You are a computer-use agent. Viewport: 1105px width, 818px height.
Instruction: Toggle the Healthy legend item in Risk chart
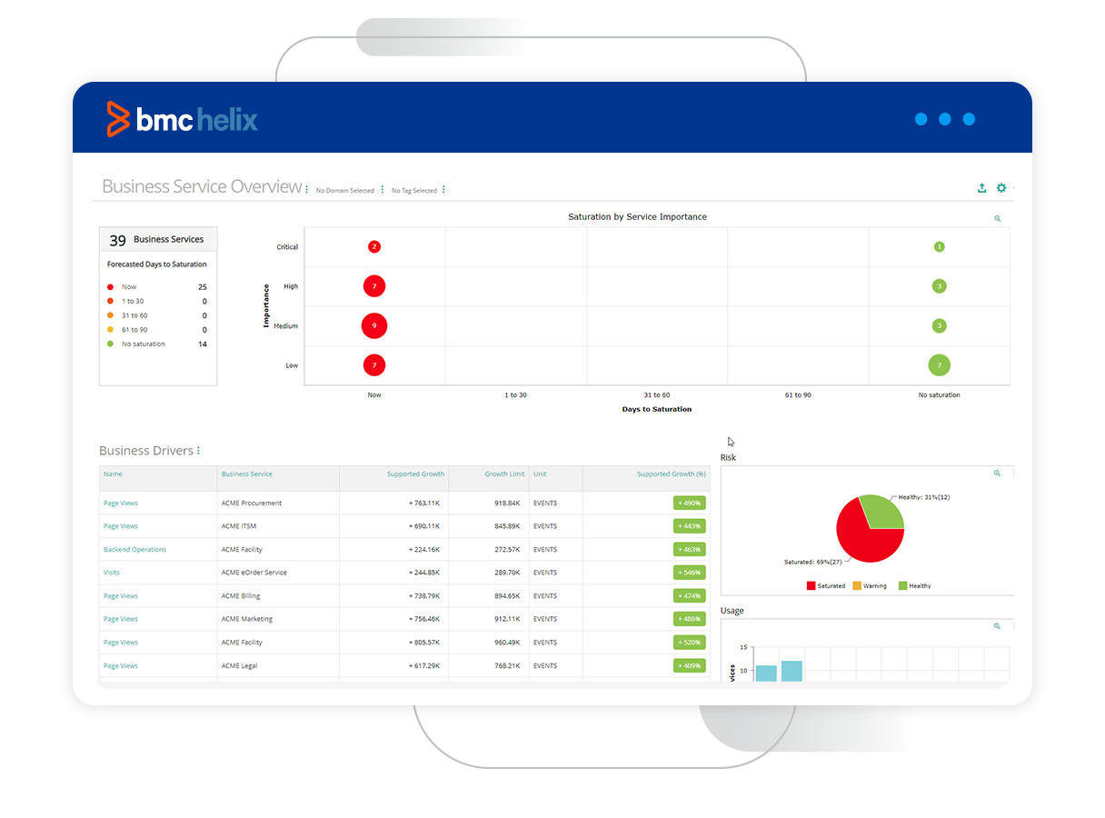coord(914,586)
